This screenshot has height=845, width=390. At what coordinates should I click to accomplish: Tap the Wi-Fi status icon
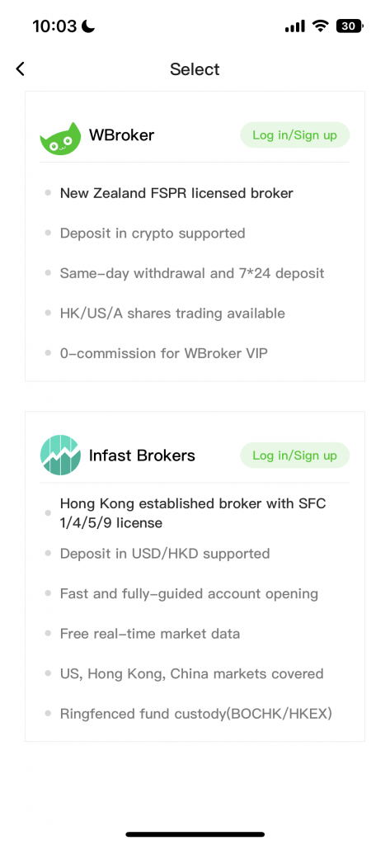pyautogui.click(x=321, y=26)
